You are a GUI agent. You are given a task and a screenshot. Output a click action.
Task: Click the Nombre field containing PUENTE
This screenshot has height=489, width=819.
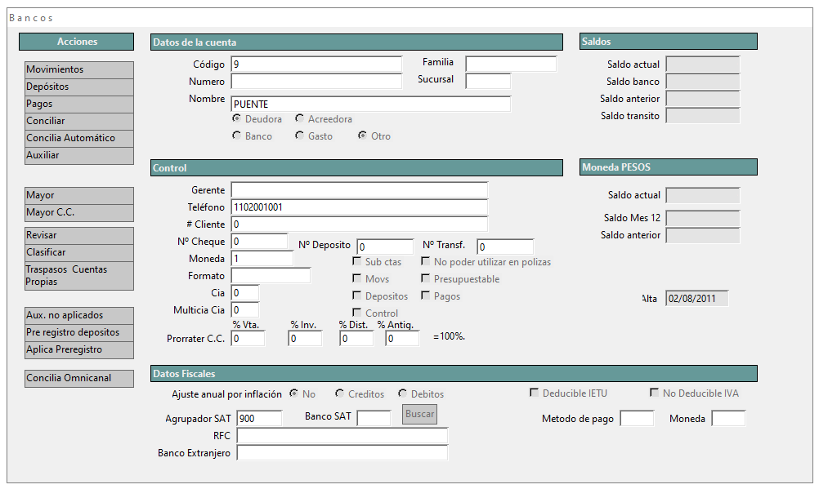370,104
